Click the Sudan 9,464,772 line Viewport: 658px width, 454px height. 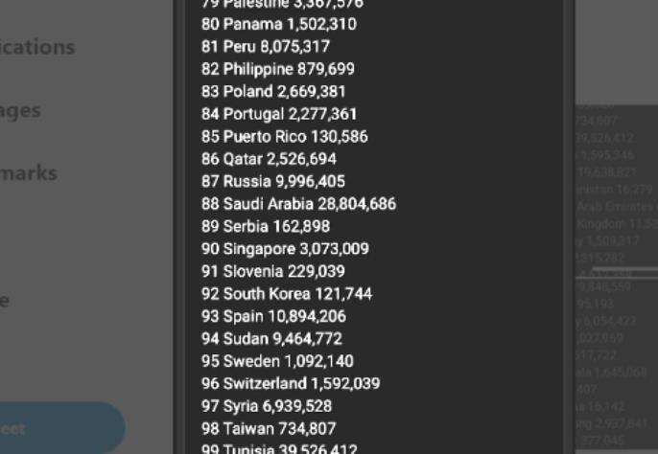(272, 339)
